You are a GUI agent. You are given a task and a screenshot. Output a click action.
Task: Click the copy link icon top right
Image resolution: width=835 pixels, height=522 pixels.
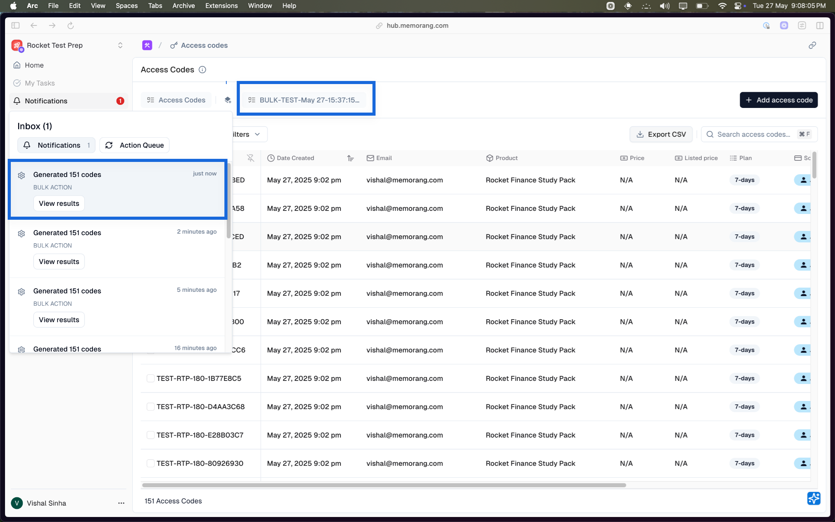coord(812,45)
